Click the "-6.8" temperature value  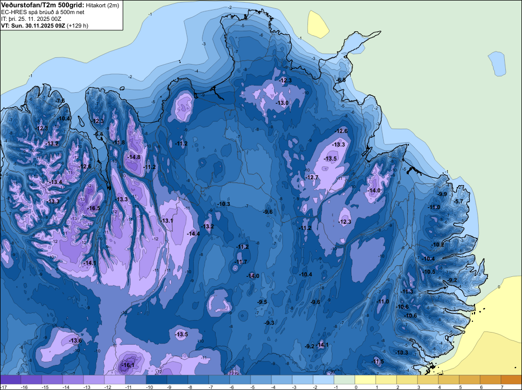pos(341,80)
